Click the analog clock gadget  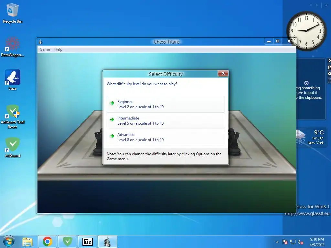click(x=306, y=31)
